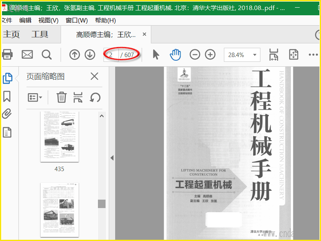Select the 高顺德主编；王欣... document tab

[106, 35]
